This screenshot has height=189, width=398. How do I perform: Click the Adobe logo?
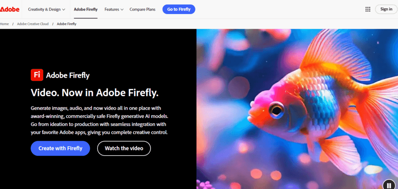click(x=10, y=9)
